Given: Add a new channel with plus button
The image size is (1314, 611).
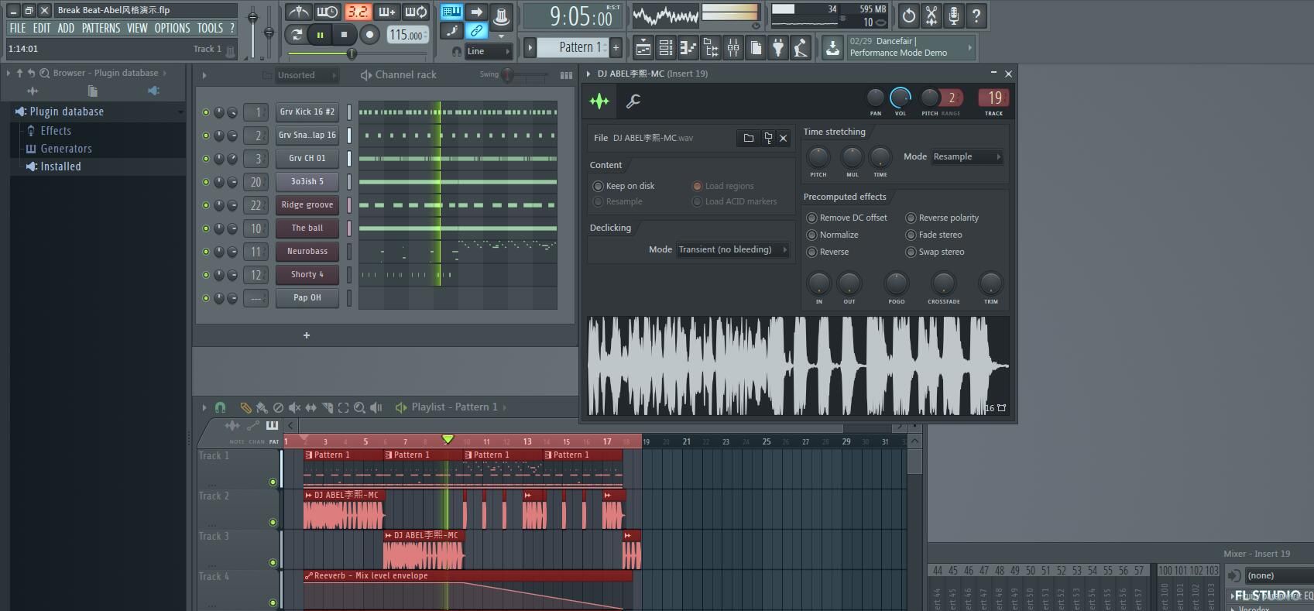Looking at the screenshot, I should (307, 335).
